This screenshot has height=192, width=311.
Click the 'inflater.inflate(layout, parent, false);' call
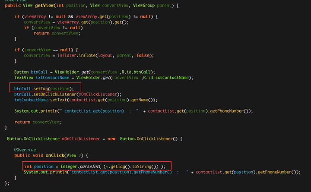[x=105, y=56]
